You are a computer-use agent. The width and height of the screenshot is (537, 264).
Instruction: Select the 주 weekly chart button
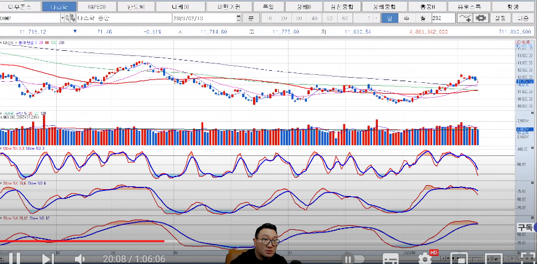[406, 18]
